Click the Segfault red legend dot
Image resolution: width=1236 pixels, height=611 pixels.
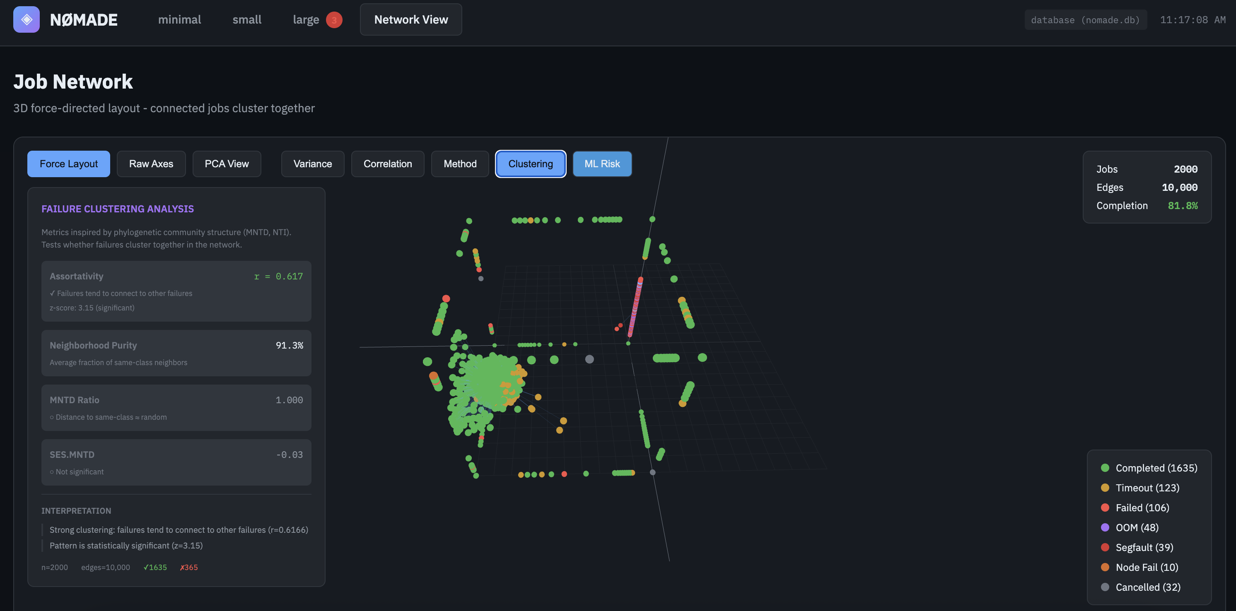(x=1106, y=547)
